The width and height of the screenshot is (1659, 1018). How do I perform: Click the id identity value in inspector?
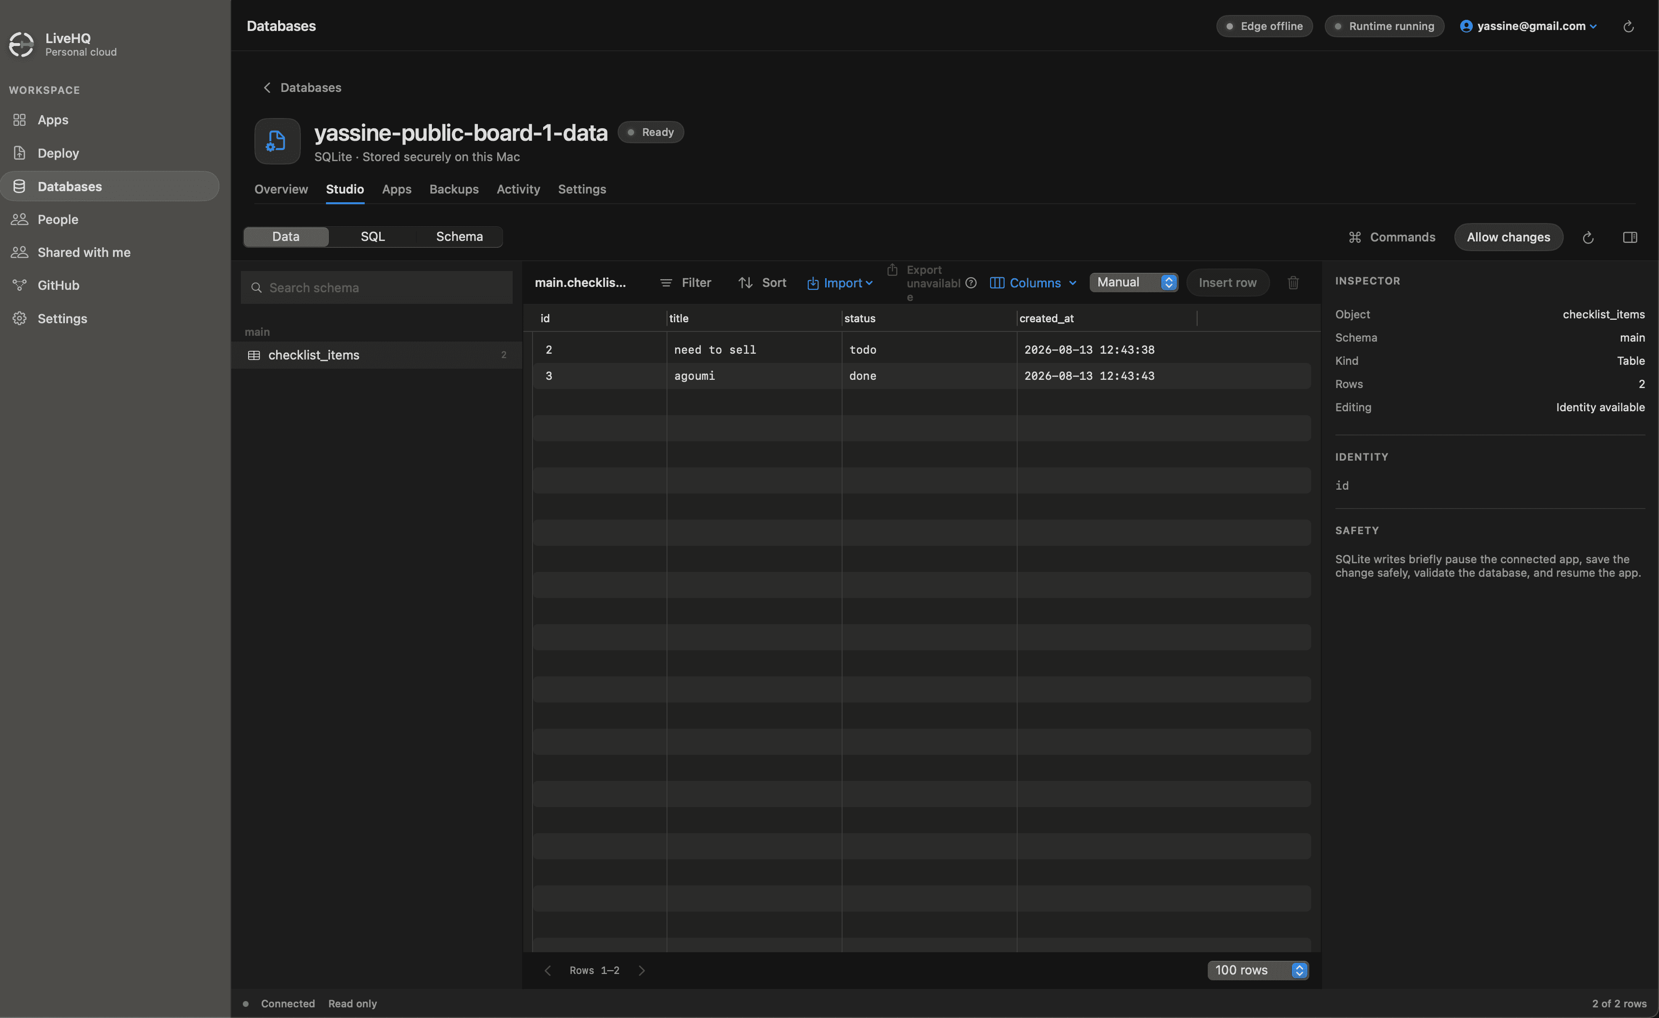tap(1342, 486)
